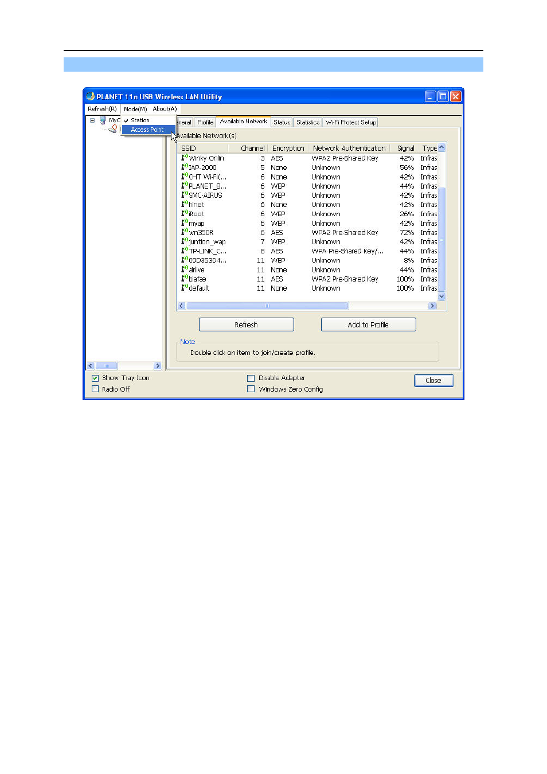
Task: Open the WiFi Protect Setup tab
Action: pos(351,122)
